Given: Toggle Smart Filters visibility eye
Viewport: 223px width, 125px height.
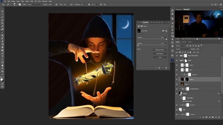Looking at the screenshot, I should 181,98.
